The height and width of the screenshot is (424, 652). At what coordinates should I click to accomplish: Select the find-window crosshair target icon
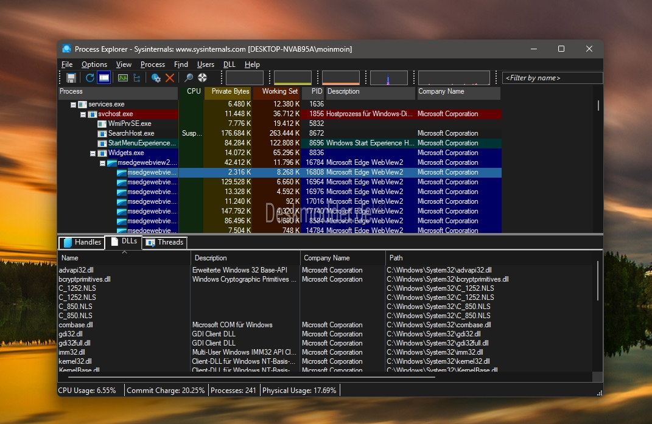pyautogui.click(x=203, y=78)
